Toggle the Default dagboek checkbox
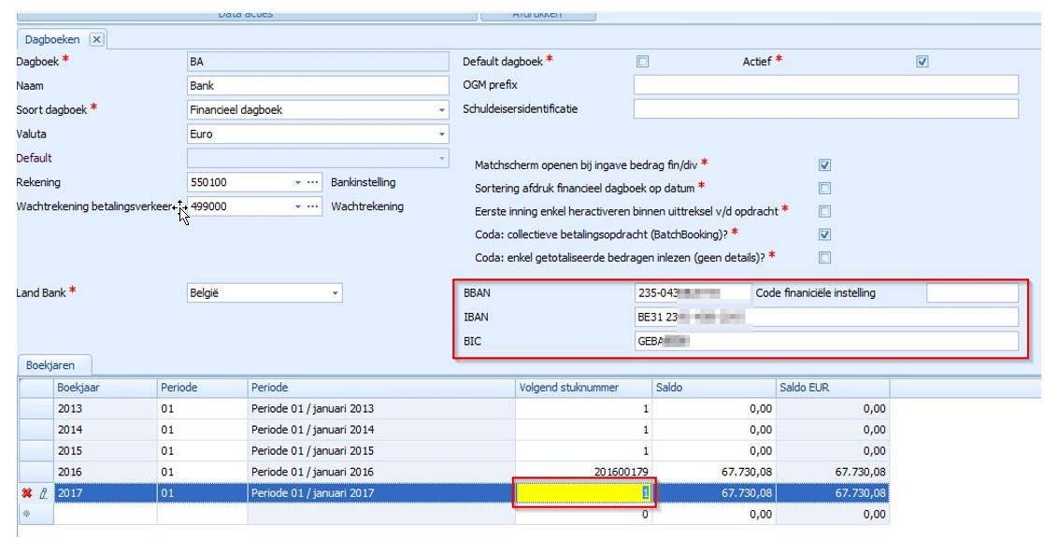Image resolution: width=1044 pixels, height=539 pixels. (642, 62)
